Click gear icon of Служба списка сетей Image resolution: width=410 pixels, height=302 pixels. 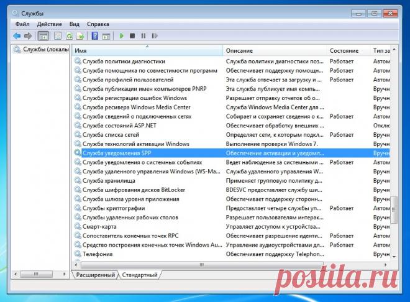click(78, 134)
